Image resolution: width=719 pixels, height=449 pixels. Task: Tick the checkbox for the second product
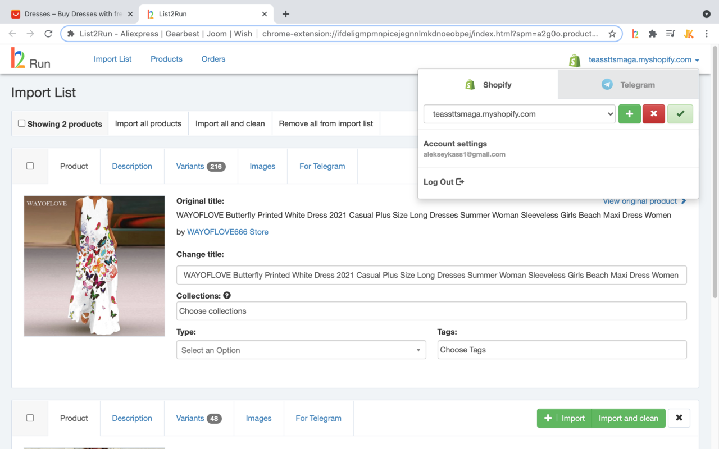pos(30,418)
